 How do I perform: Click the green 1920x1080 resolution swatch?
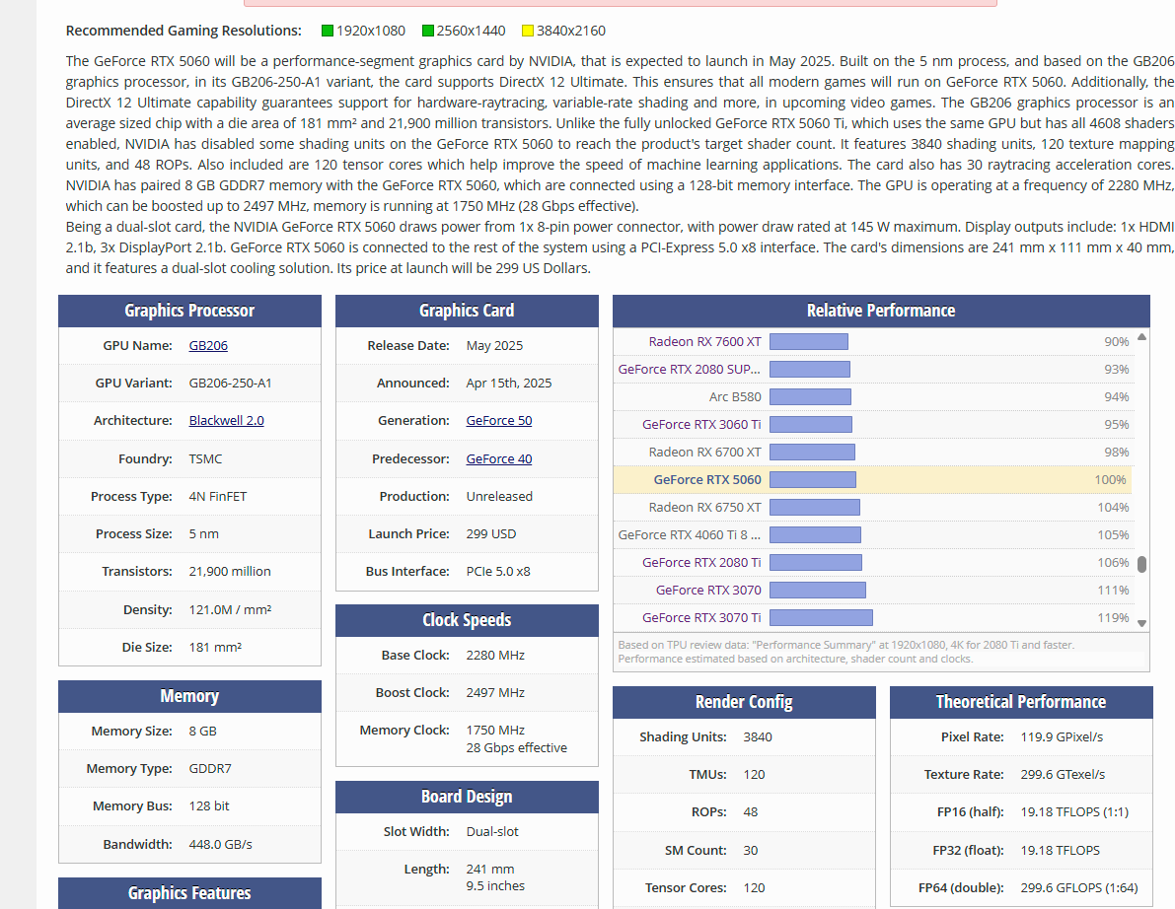click(327, 31)
